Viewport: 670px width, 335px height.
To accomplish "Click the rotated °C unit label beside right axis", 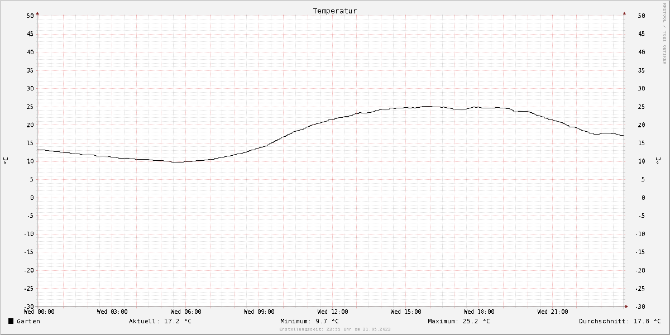I will (658, 161).
